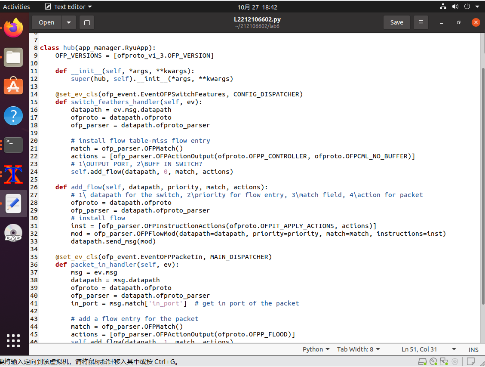Image resolution: width=485 pixels, height=367 pixels.
Task: Open the dropdown arrow beside Ln 51, Col 31
Action: [x=454, y=349]
